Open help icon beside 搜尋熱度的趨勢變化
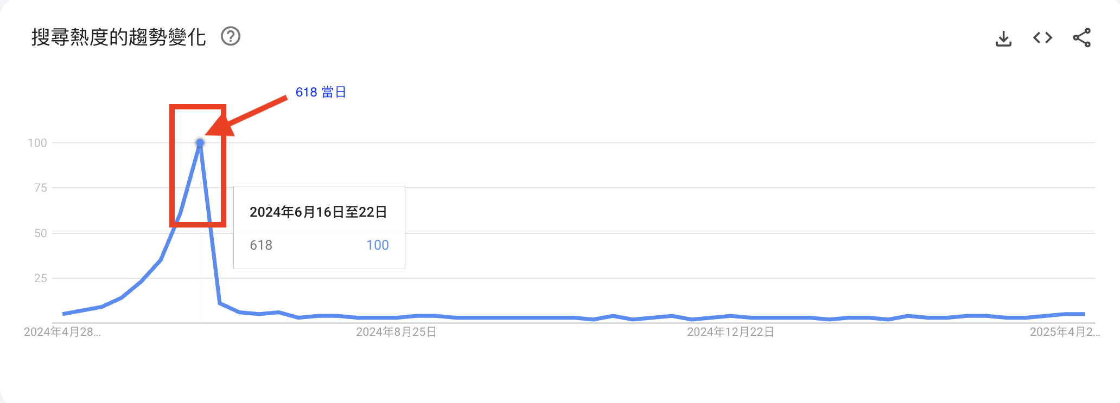The image size is (1120, 403). click(231, 36)
